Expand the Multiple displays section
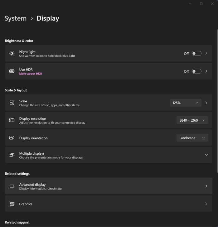Screen dimensions: 218x227 coord(206,155)
